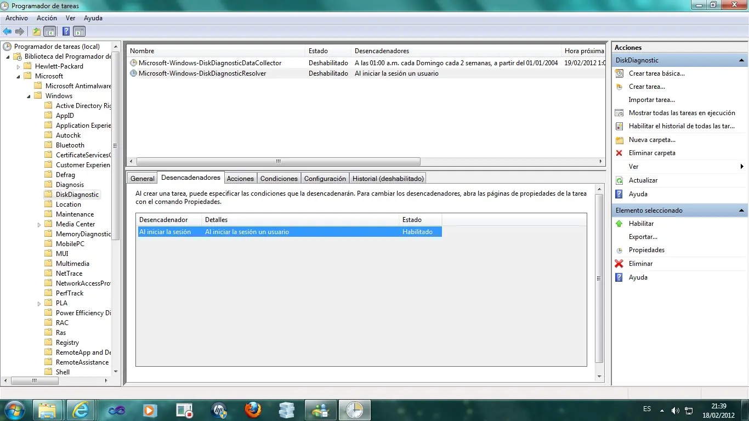The width and height of the screenshot is (749, 421).
Task: Select the Bluetooth folder in tree
Action: (x=70, y=145)
